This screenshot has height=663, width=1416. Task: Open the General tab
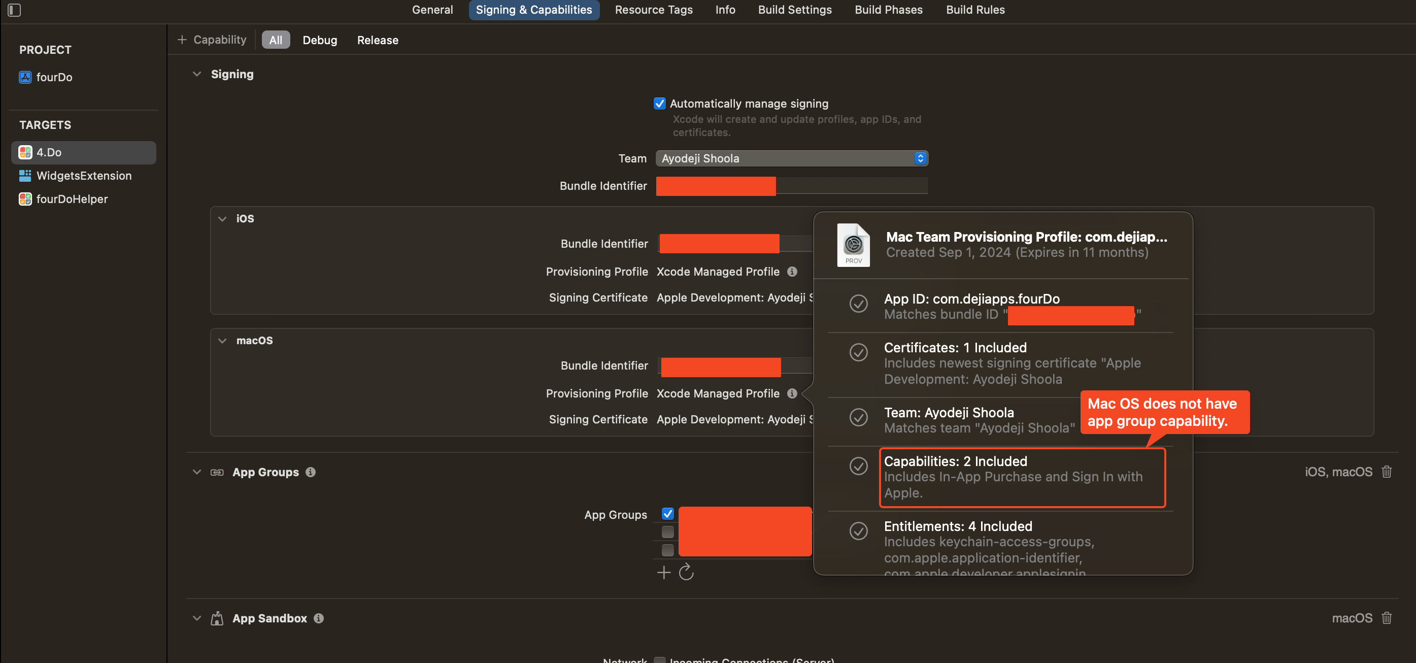tap(432, 10)
